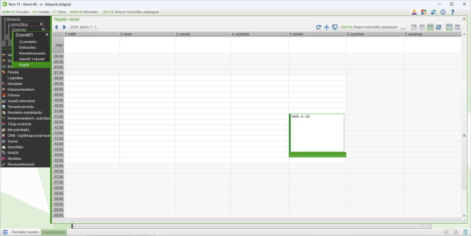Close the Szerviz submenu
This screenshot has width=471, height=236.
point(43,29)
